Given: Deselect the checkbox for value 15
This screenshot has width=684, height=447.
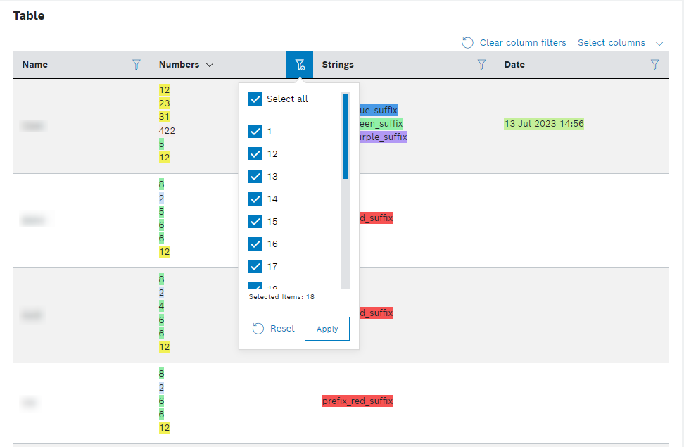Looking at the screenshot, I should click(x=255, y=222).
